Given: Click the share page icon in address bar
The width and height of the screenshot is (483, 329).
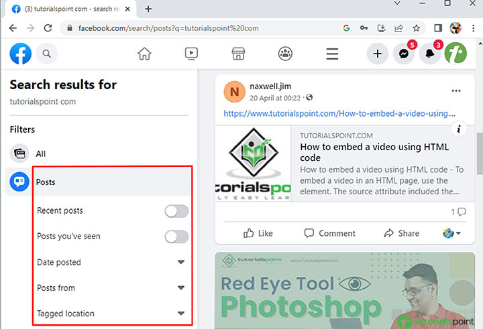Looking at the screenshot, I should click(399, 28).
